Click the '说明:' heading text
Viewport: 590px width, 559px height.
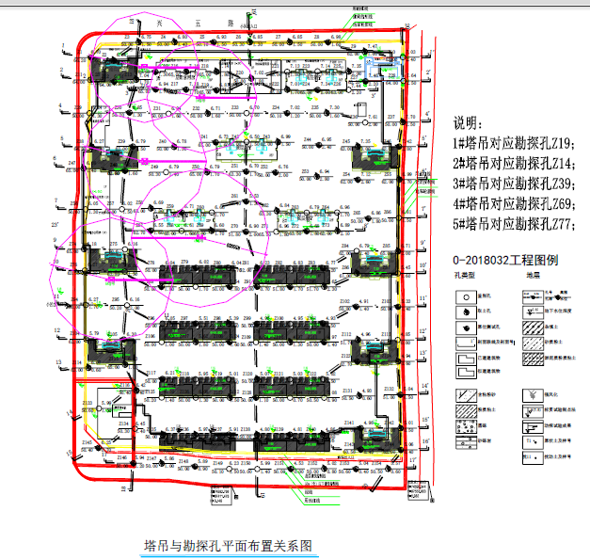click(x=468, y=123)
